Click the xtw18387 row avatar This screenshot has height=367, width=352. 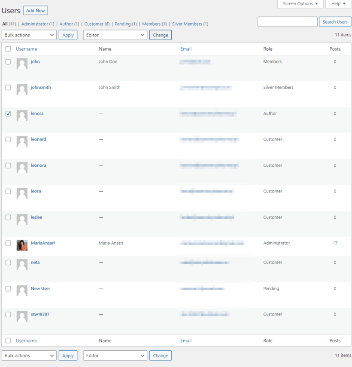coord(22,316)
